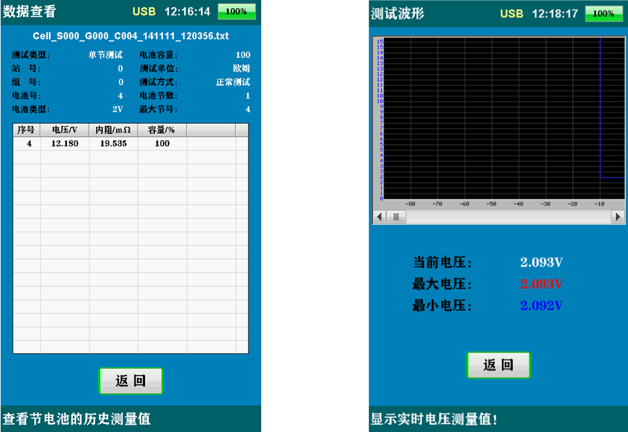Image resolution: width=628 pixels, height=432 pixels.
Task: Click the battery 100% indicator on 测试波形 screen
Action: (604, 13)
